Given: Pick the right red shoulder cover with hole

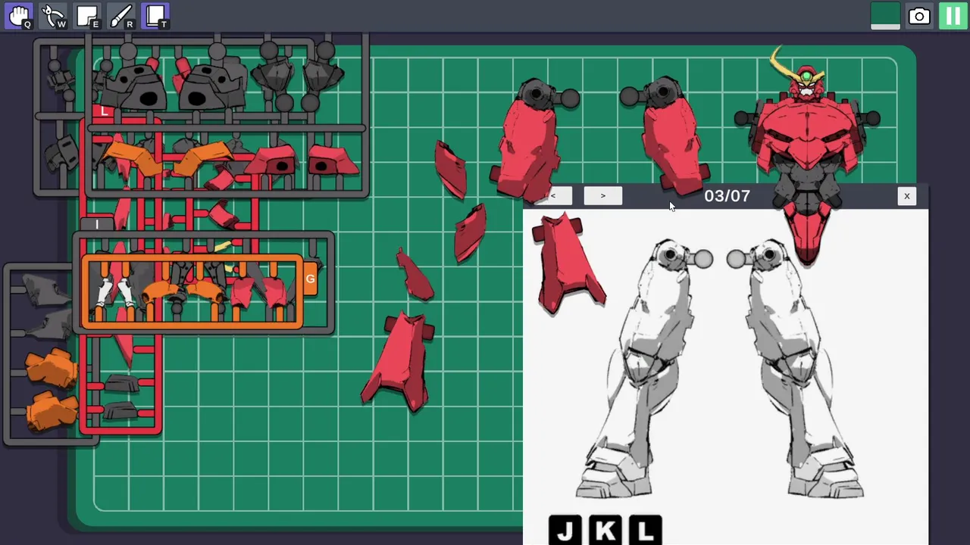Looking at the screenshot, I should (x=332, y=161).
